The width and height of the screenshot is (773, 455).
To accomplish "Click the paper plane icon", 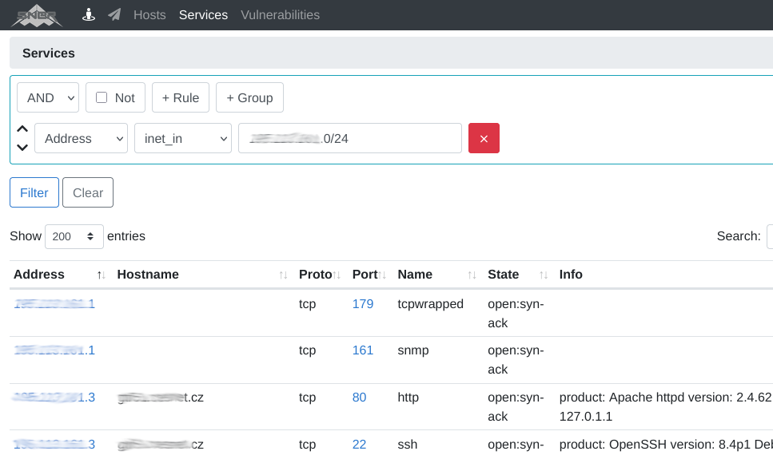I will click(114, 15).
